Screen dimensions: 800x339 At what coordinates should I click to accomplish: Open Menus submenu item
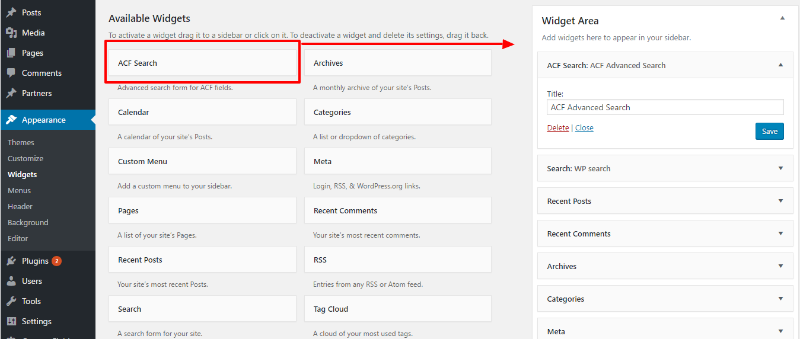19,190
